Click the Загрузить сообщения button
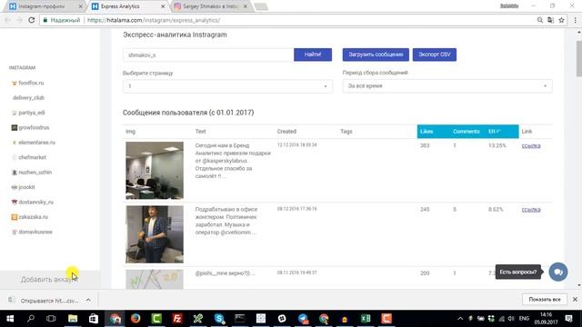The width and height of the screenshot is (582, 327). coord(376,54)
